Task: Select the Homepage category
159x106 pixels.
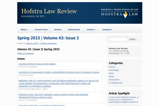Action: 114,70
